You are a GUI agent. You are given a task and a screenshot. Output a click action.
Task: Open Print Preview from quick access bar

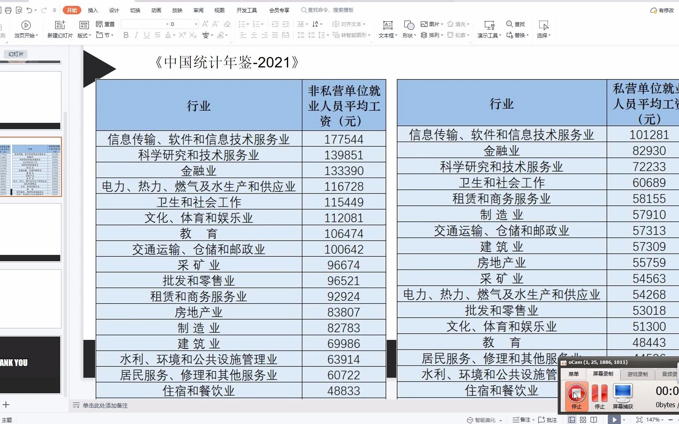(x=19, y=10)
